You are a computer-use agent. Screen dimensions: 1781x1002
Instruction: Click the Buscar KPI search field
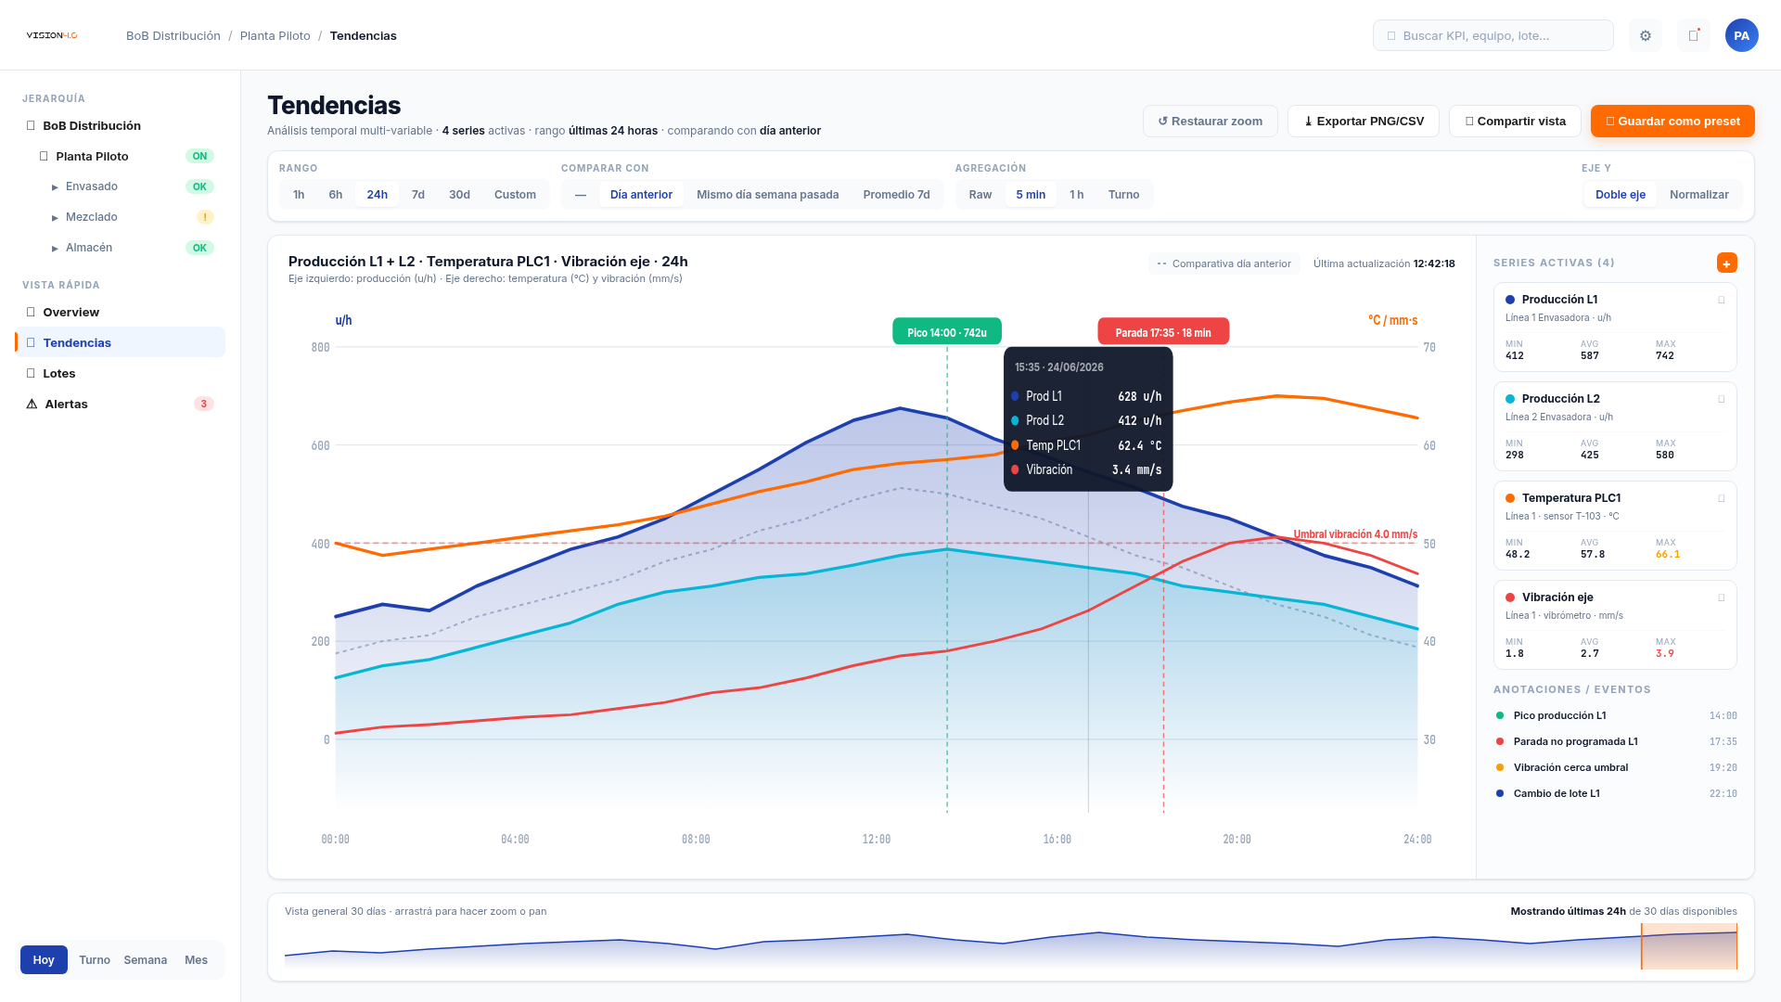1493,35
